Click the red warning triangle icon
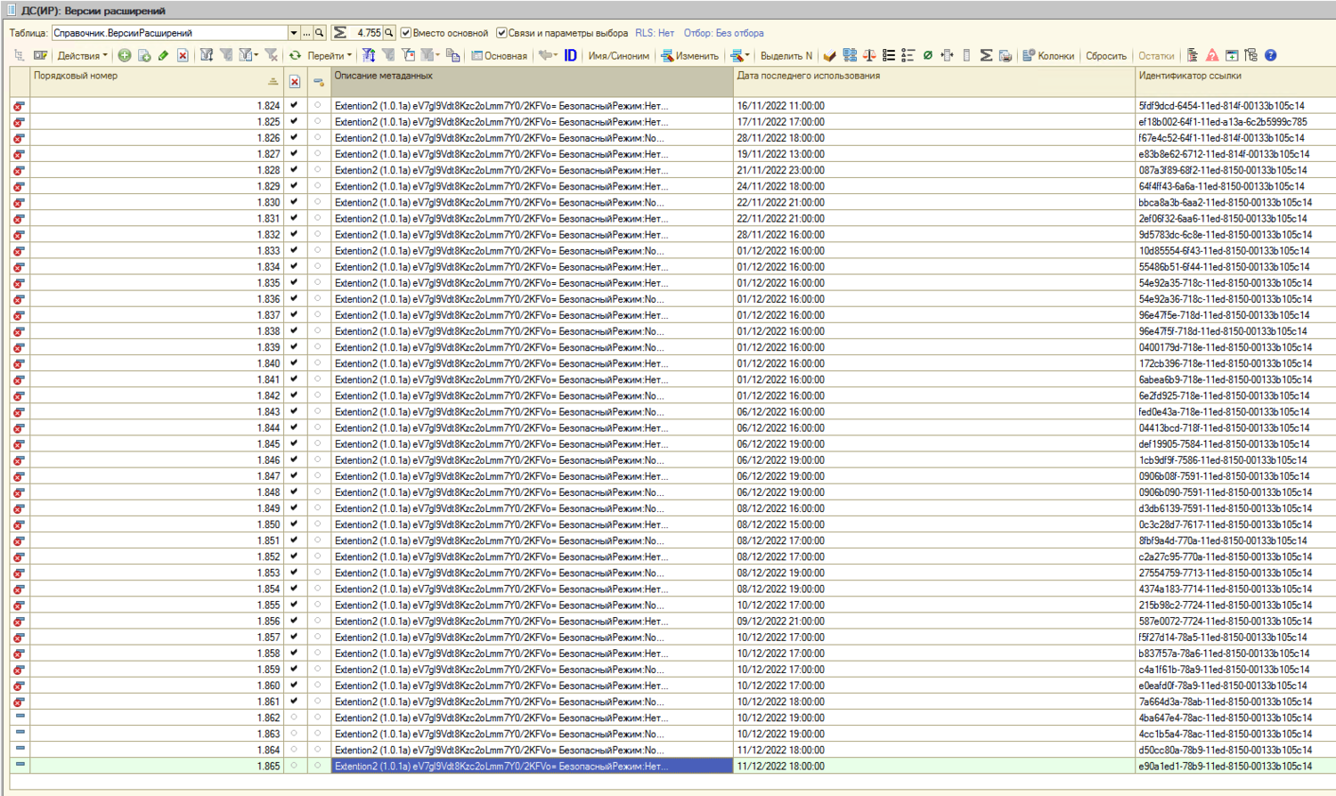1336x796 pixels. (1212, 55)
